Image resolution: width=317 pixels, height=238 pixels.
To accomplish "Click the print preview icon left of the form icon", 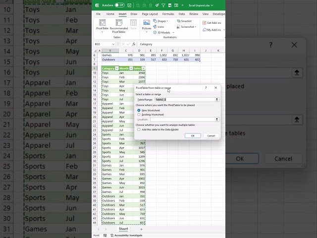I will 170,5.
